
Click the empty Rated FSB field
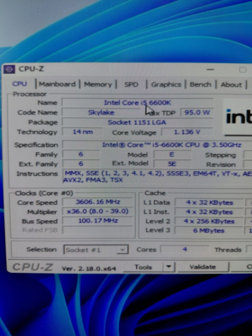tap(98, 230)
